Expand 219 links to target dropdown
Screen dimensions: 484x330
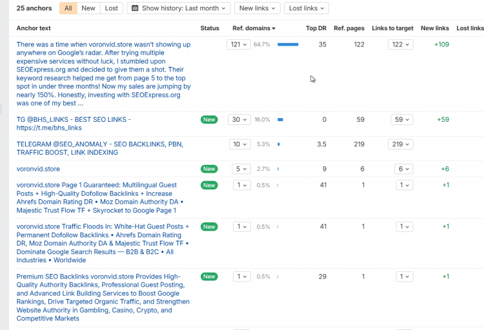coord(401,144)
